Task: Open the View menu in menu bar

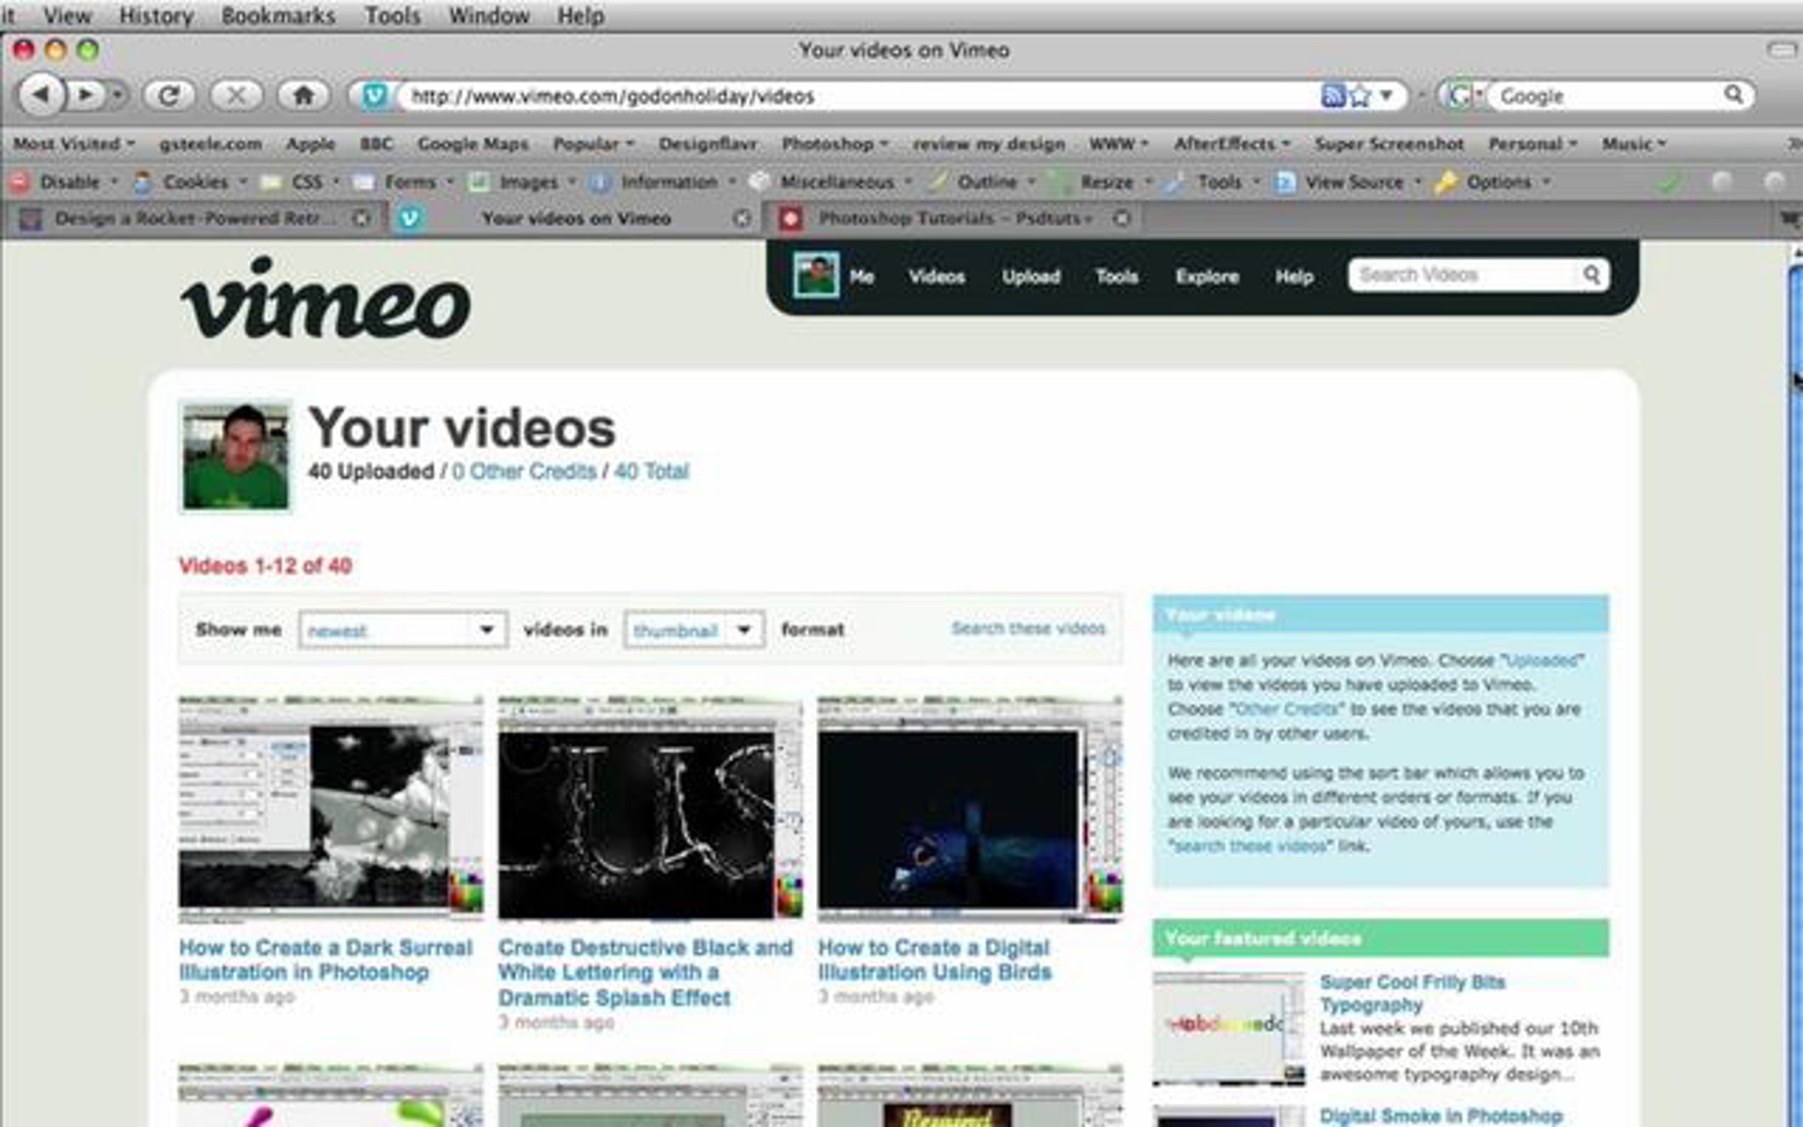Action: [x=68, y=15]
